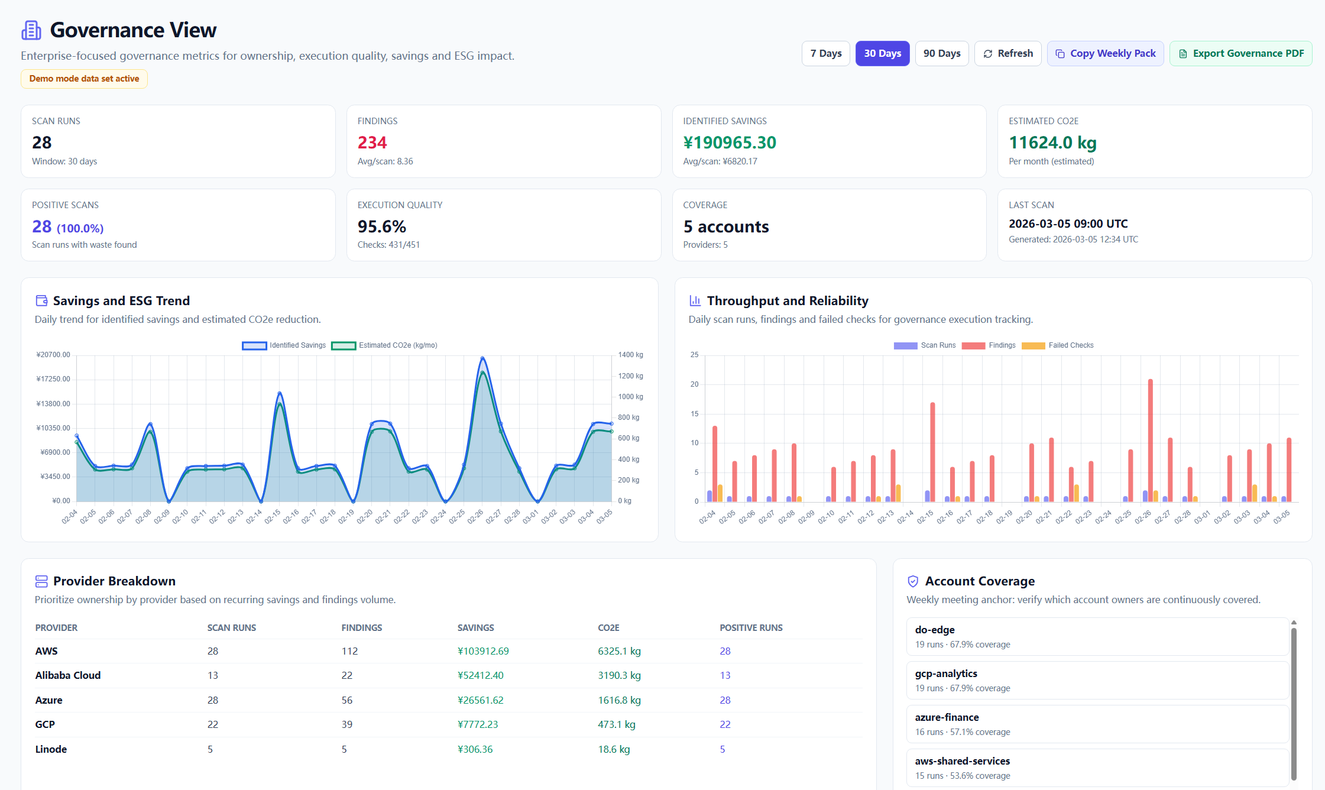Click the Savings and ESG Trend wallet icon
The height and width of the screenshot is (790, 1325).
click(x=41, y=300)
